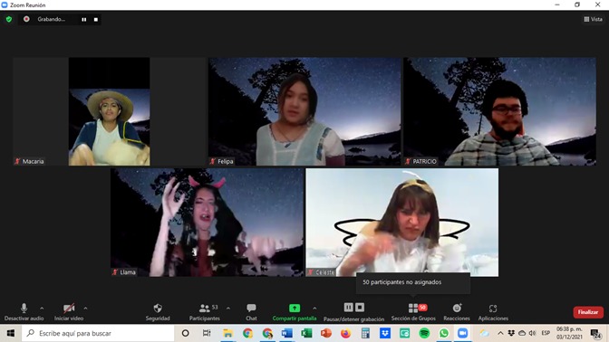The height and width of the screenshot is (342, 609).
Task: Expand video options arrow beside Iniciar video
Action: point(85,309)
